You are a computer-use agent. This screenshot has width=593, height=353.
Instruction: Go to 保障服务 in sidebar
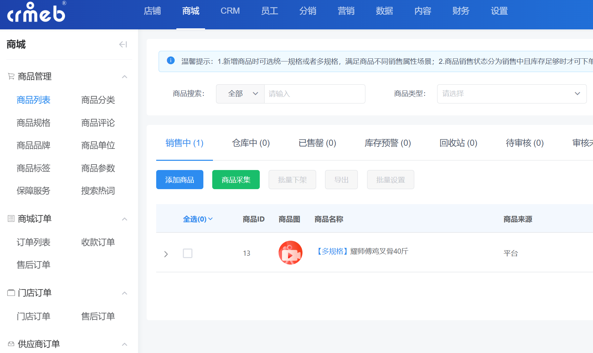pyautogui.click(x=33, y=191)
